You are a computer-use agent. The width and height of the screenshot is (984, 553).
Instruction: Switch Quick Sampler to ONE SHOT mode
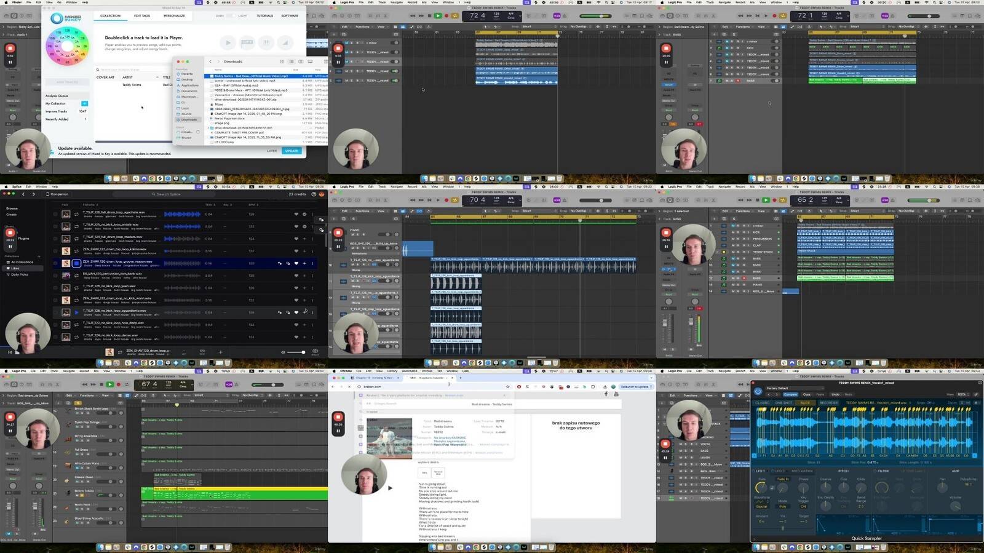(x=784, y=403)
